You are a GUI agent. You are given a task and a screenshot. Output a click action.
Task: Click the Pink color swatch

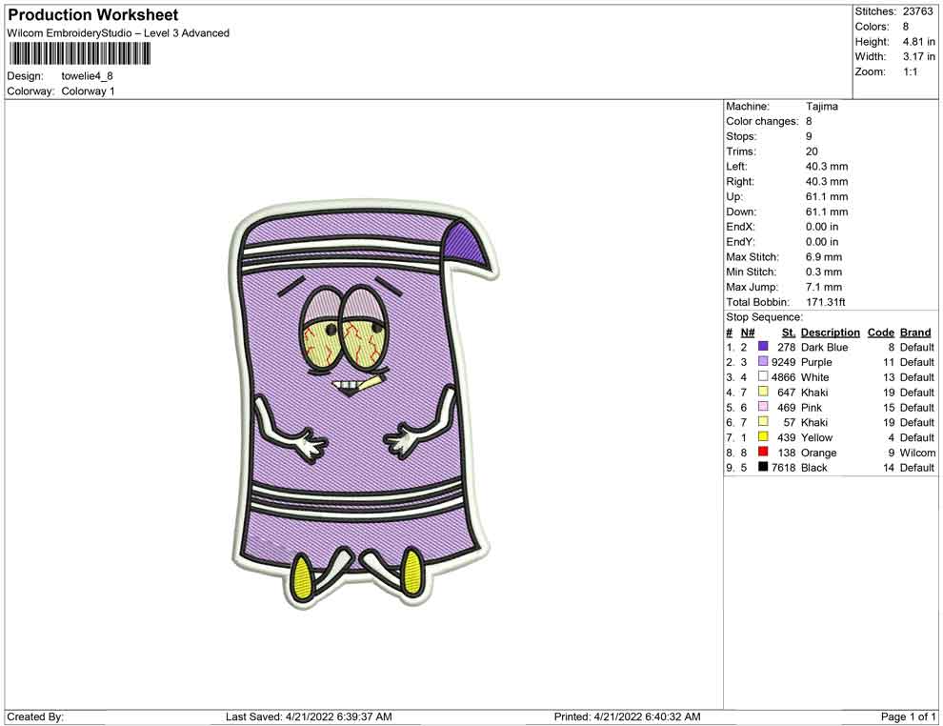(x=763, y=407)
